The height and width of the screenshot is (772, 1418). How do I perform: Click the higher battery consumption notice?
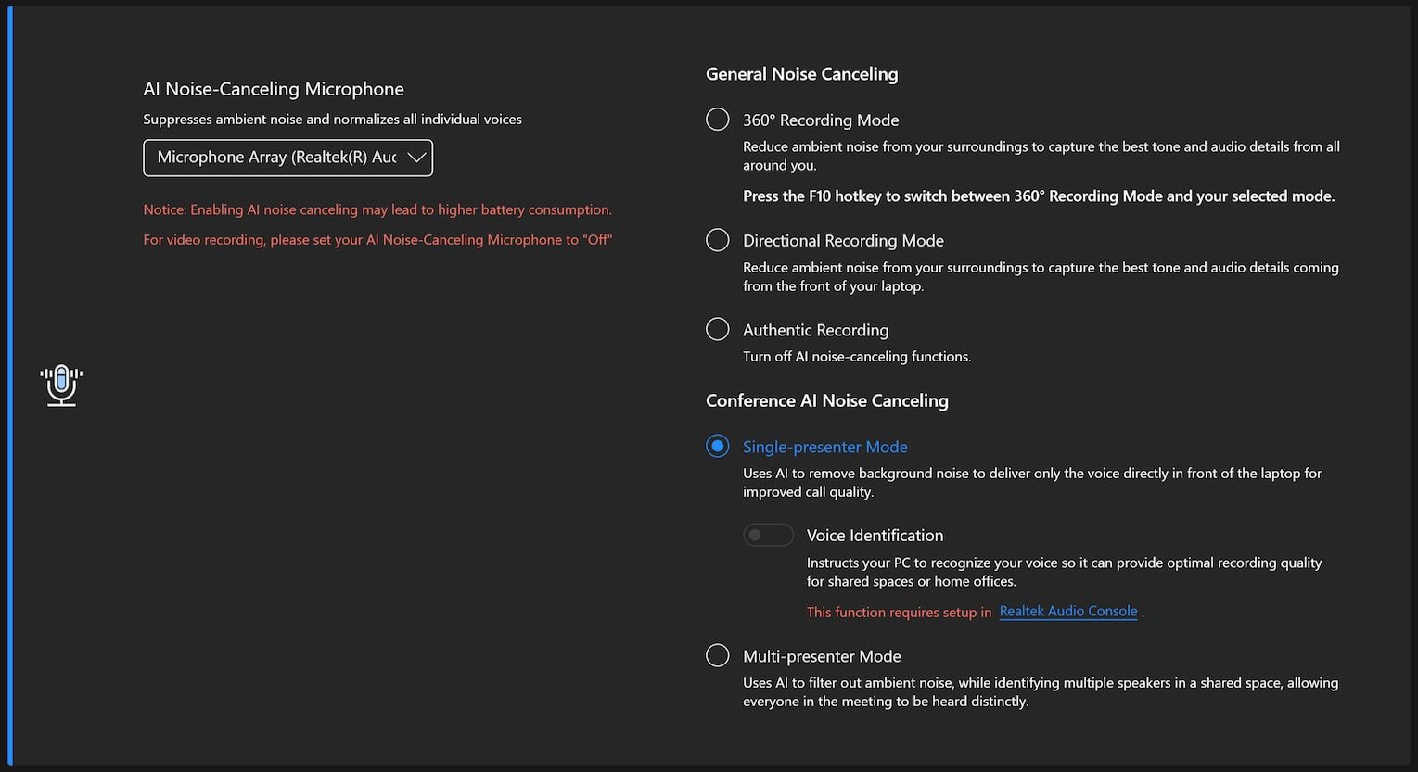(x=377, y=209)
